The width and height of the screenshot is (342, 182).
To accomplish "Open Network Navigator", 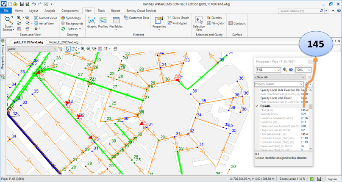I will (215, 23).
